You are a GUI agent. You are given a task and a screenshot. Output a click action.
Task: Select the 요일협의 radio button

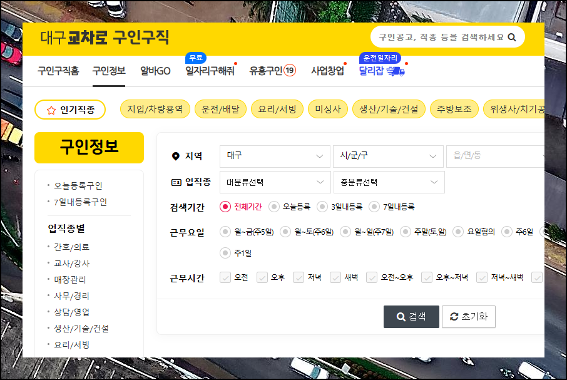pos(458,232)
